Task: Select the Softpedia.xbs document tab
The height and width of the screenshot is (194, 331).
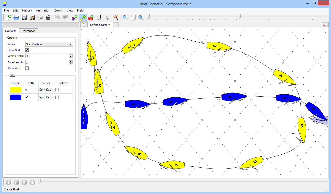Action: (100, 25)
